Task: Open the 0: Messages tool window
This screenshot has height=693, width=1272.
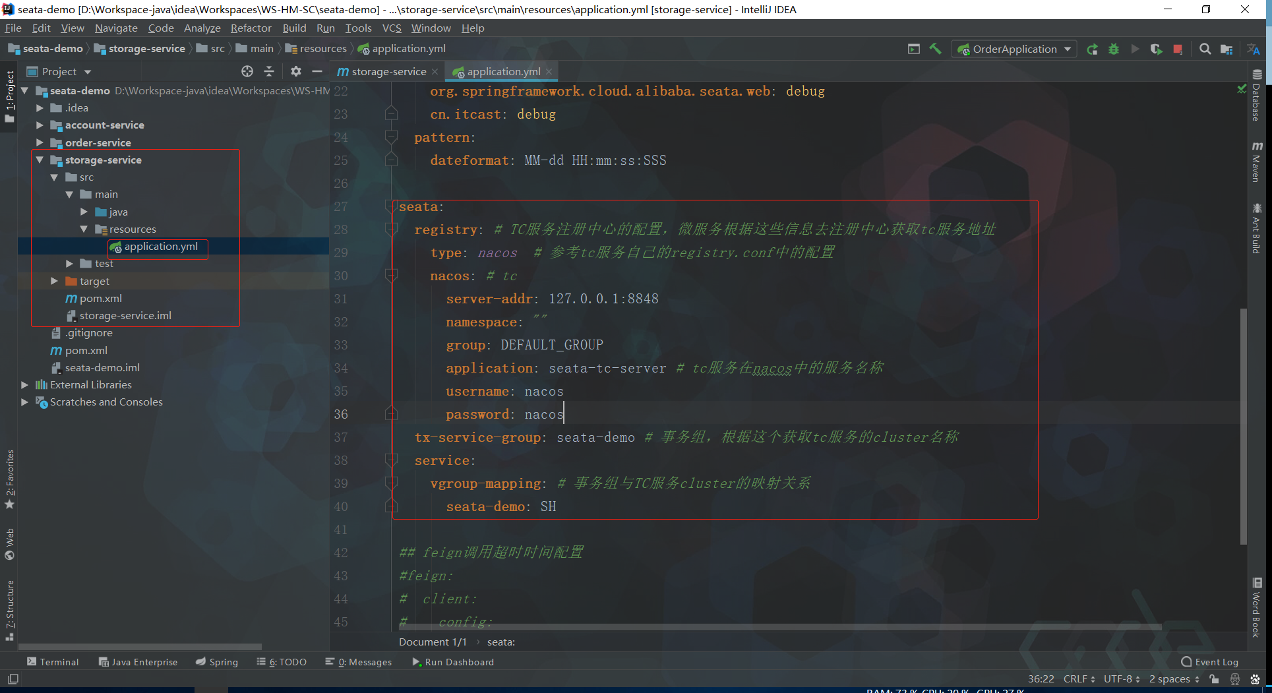Action: click(358, 662)
